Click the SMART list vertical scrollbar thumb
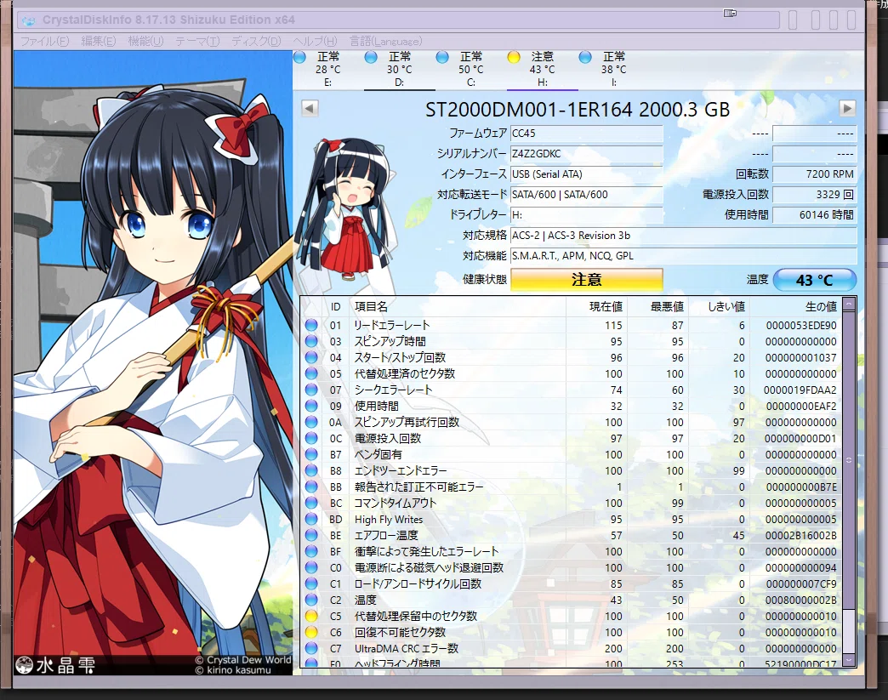Screen dimensions: 888x700 click(848, 460)
